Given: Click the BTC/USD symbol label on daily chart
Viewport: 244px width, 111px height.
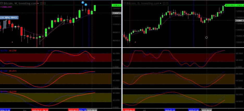Looking at the screenshot, I should pyautogui.click(x=230, y=5).
